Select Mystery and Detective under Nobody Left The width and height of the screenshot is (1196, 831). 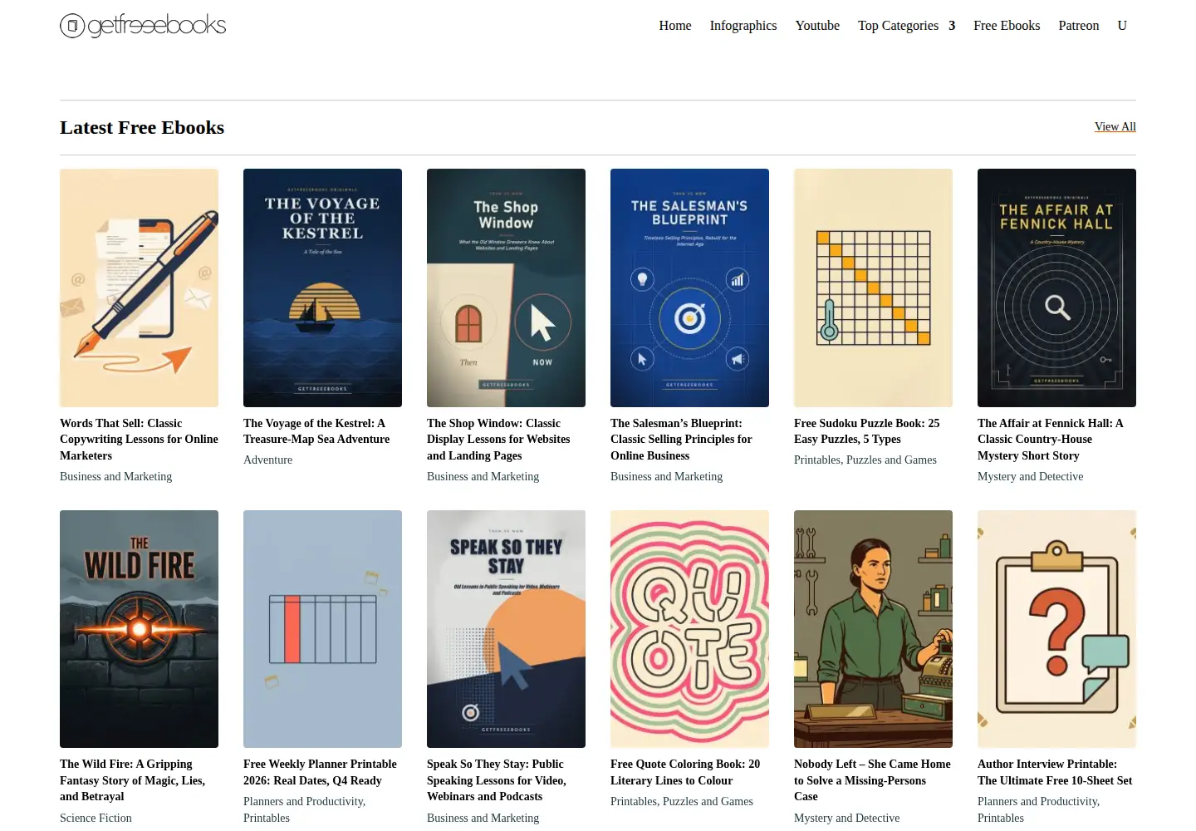pos(846,818)
